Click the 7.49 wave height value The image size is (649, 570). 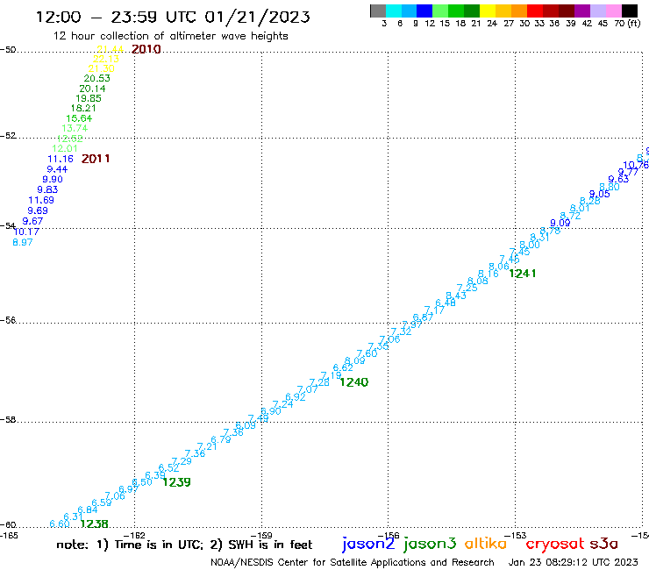[258, 418]
